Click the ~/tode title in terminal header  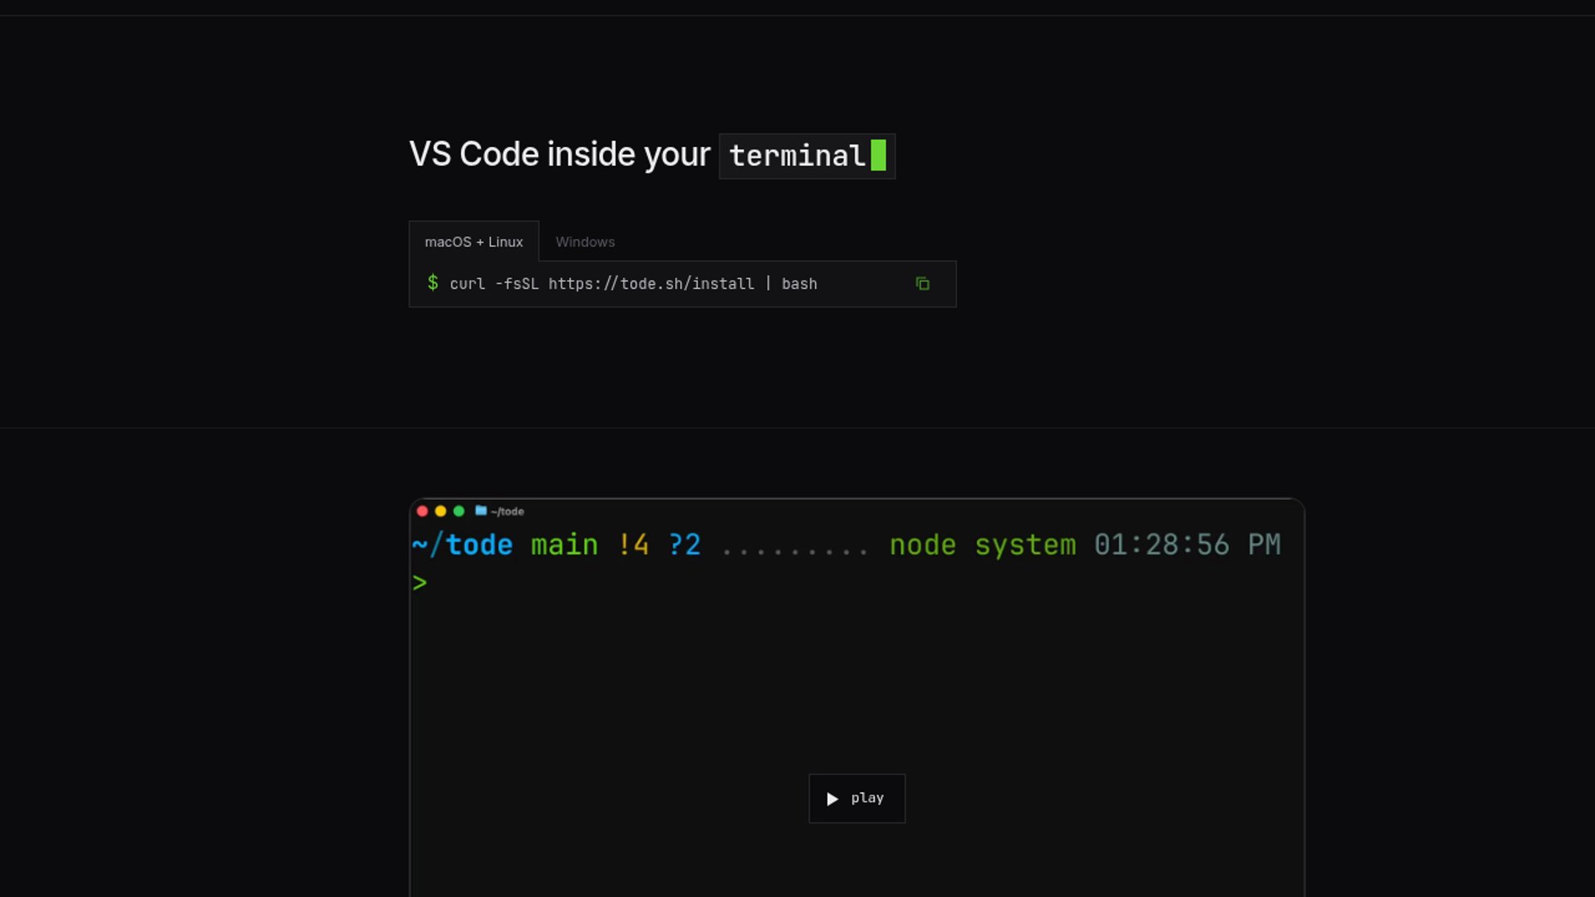point(507,512)
